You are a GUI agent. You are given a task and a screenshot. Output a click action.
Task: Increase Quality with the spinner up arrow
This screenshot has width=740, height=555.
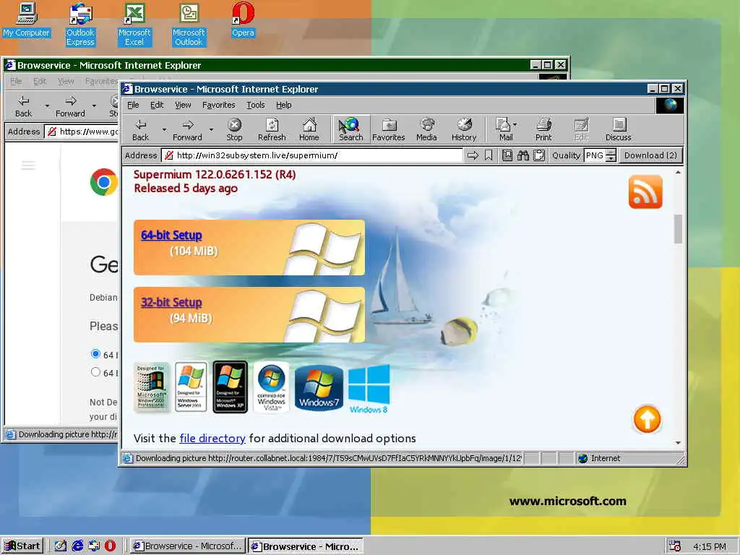(x=611, y=152)
